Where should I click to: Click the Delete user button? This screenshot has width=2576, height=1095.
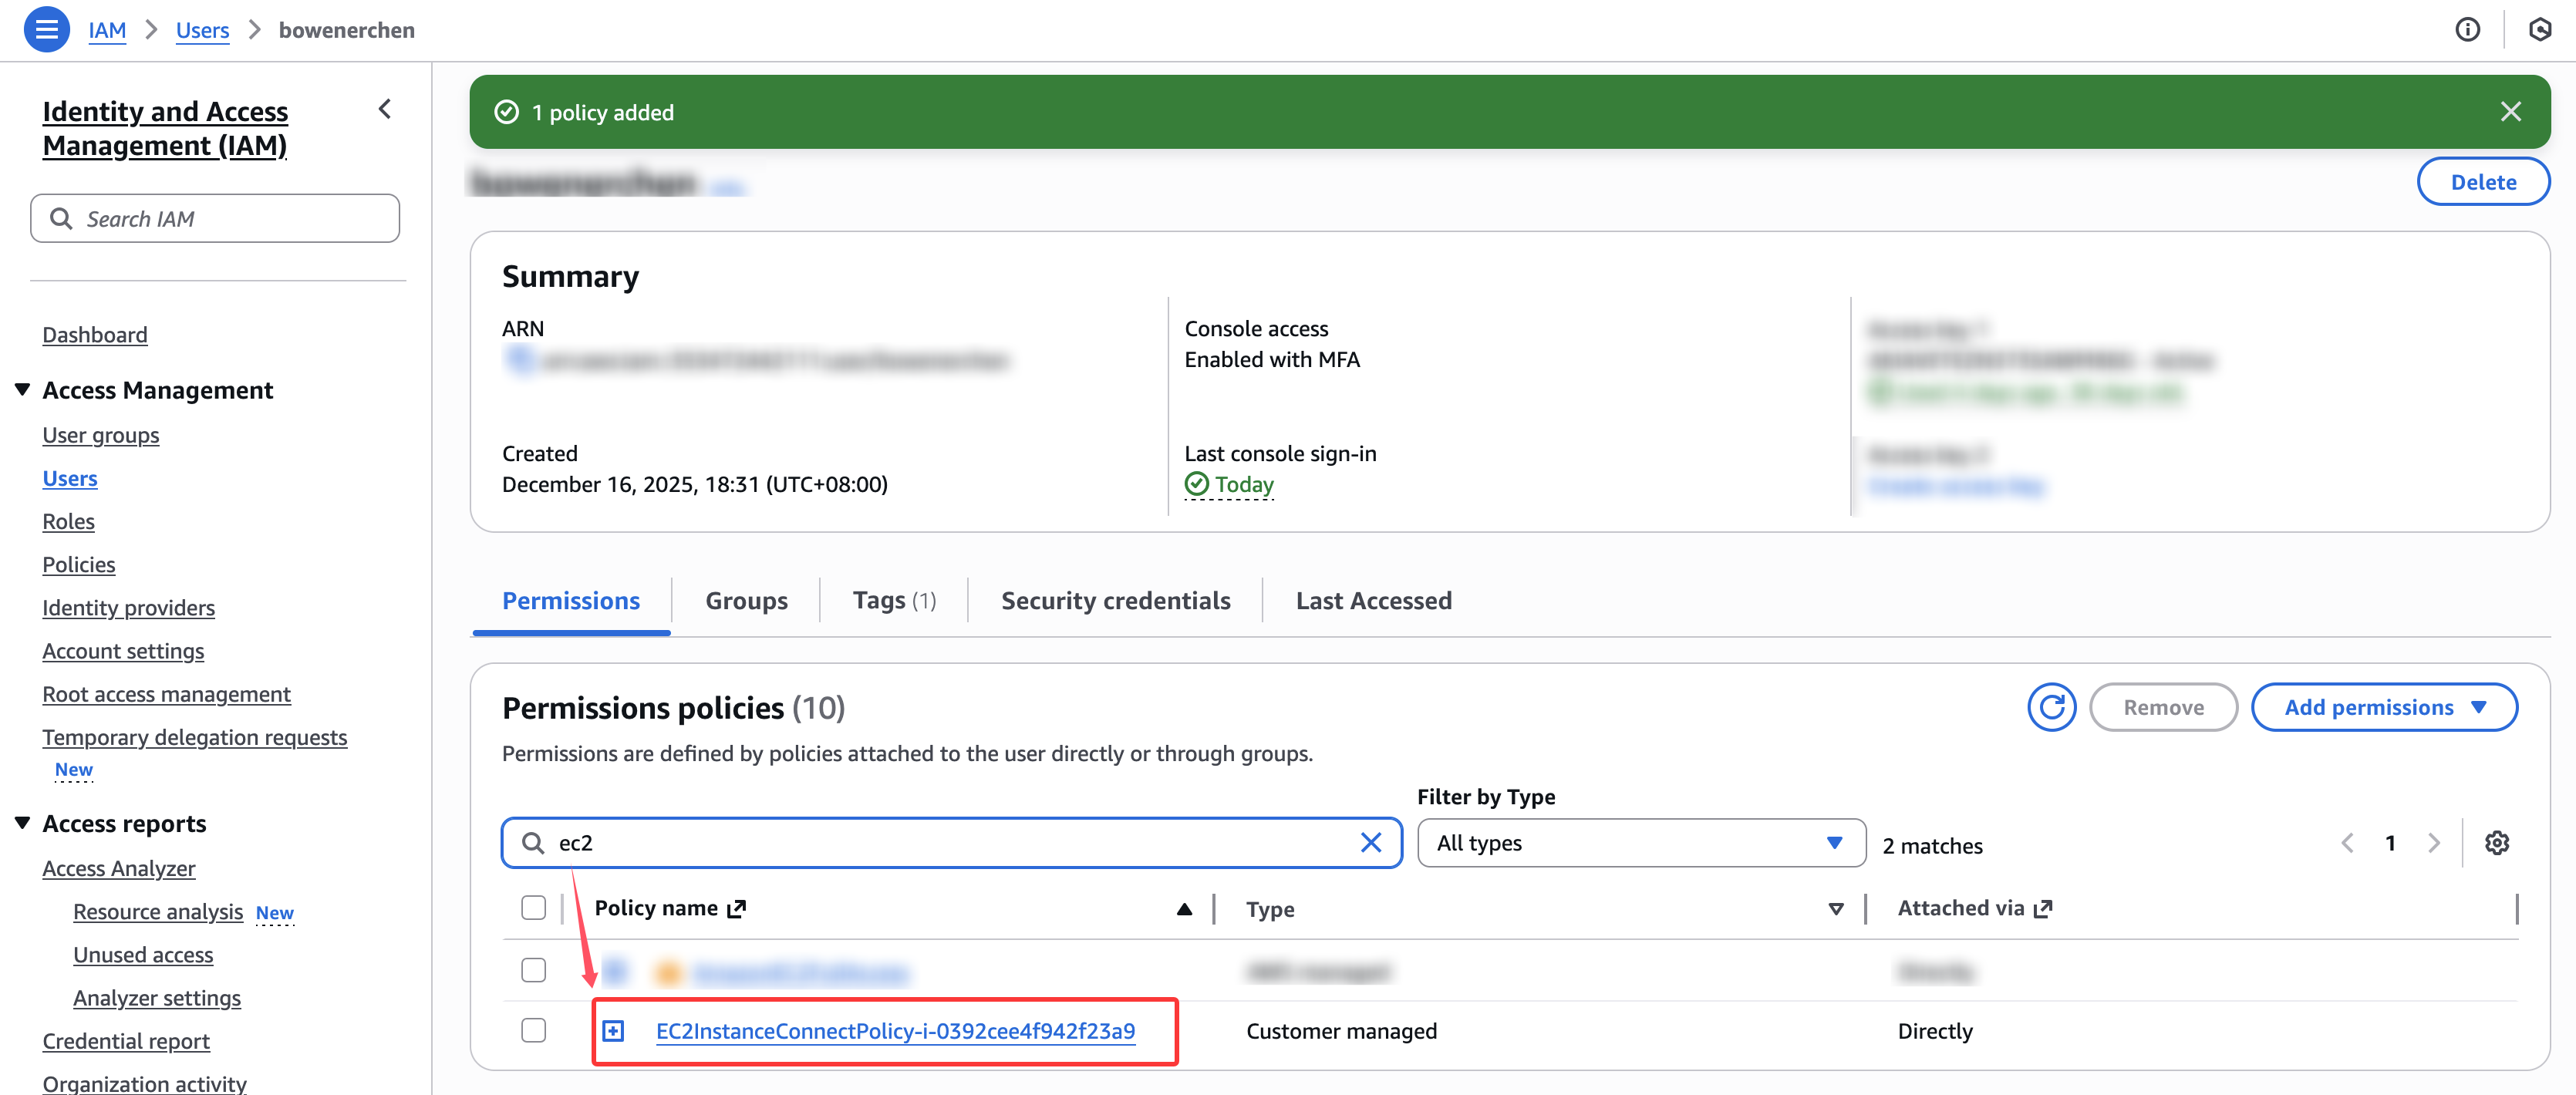pos(2482,182)
